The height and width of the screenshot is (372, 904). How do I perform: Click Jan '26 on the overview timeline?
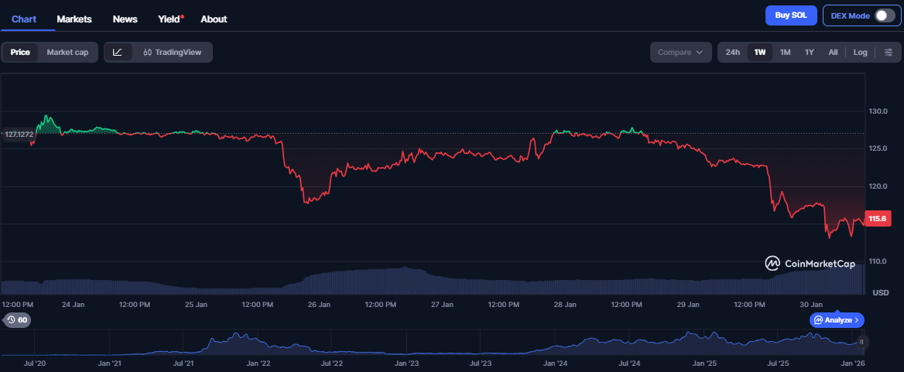pos(852,363)
